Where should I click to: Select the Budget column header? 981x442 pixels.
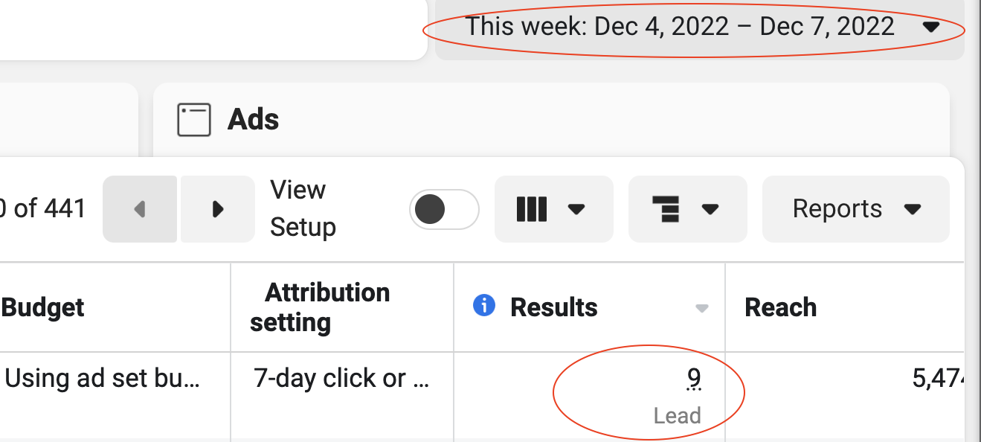pyautogui.click(x=43, y=307)
